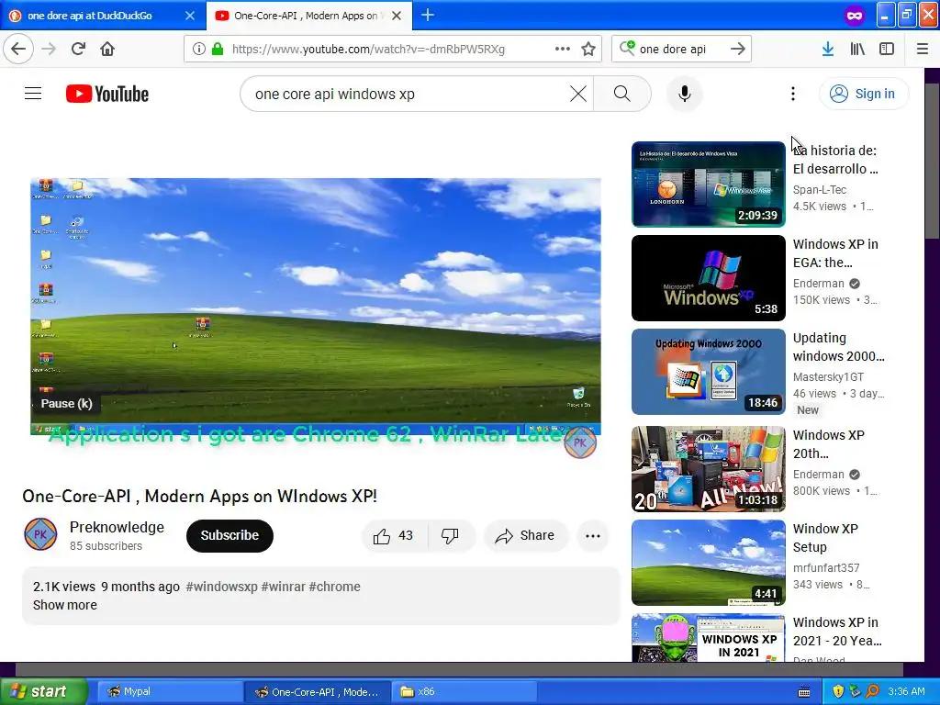Bookmark this page with the star
Screen dimensions: 940x705
(x=588, y=50)
